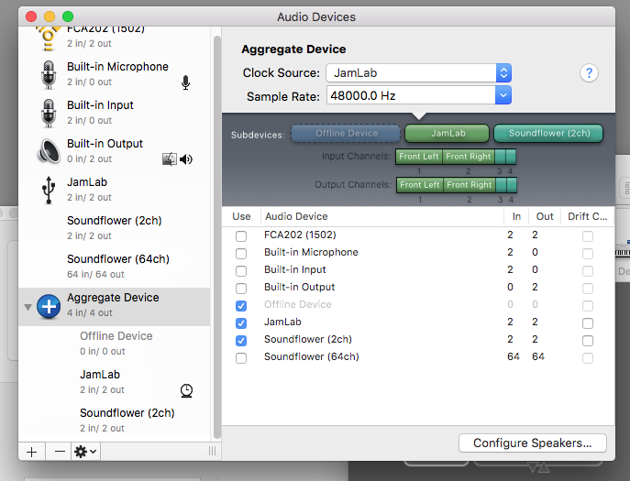630x481 pixels.
Task: Click the FCA202 (1502) table row name
Action: coord(300,235)
